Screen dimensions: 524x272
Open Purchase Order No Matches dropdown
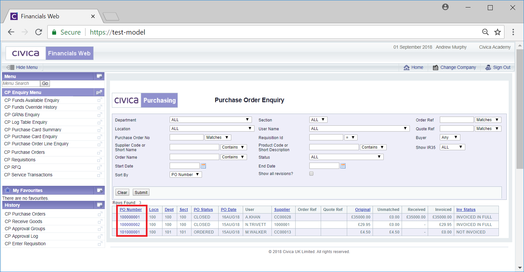pyautogui.click(x=218, y=137)
